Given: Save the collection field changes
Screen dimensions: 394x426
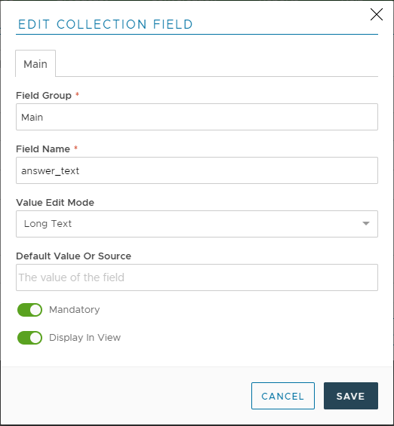Looking at the screenshot, I should 351,396.
